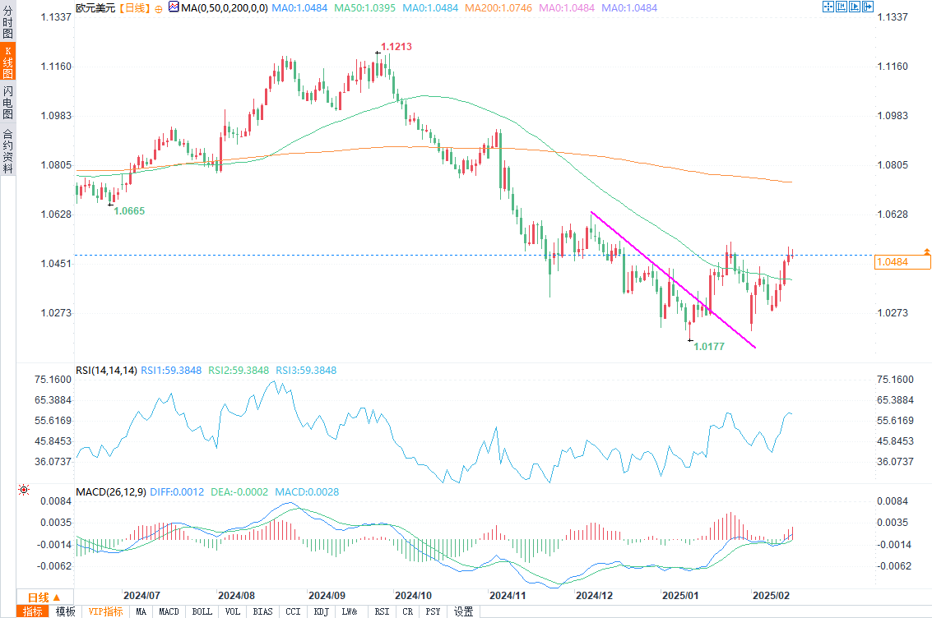The image size is (932, 618).
Task: Click the 欧元美元 symbol title
Action: coord(95,7)
